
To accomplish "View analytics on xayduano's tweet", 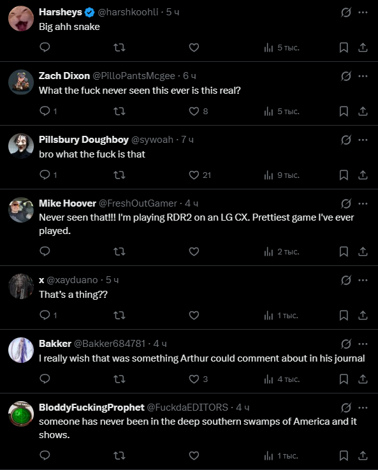I will coord(281,315).
